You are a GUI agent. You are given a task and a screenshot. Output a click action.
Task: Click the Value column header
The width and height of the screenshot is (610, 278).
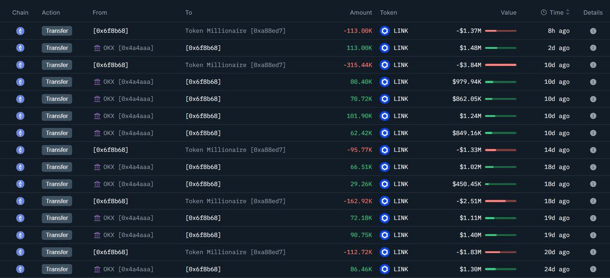508,12
